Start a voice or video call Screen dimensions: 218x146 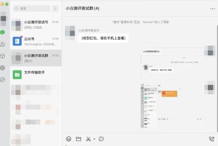(x=212, y=139)
